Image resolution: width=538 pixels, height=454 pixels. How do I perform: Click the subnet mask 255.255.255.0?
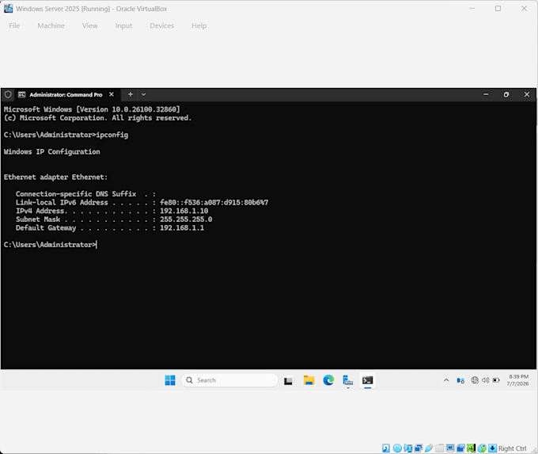point(186,219)
